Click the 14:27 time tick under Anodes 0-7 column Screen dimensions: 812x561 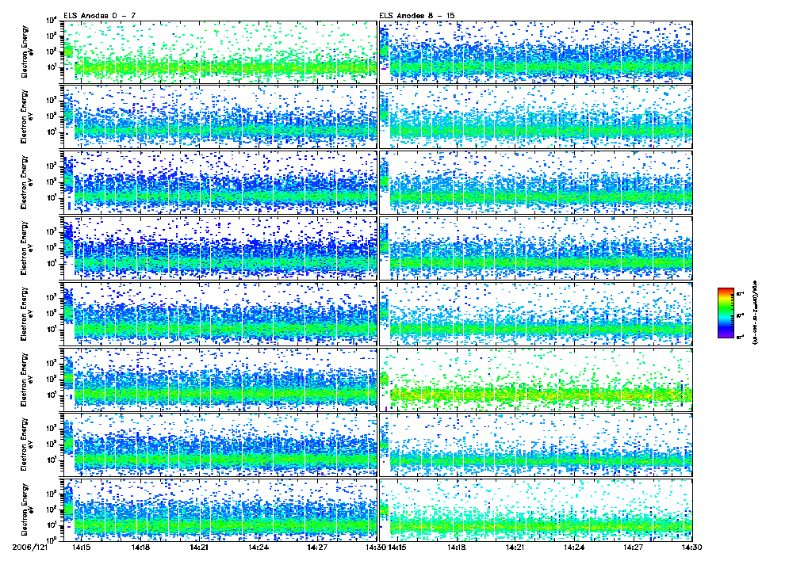click(x=317, y=547)
